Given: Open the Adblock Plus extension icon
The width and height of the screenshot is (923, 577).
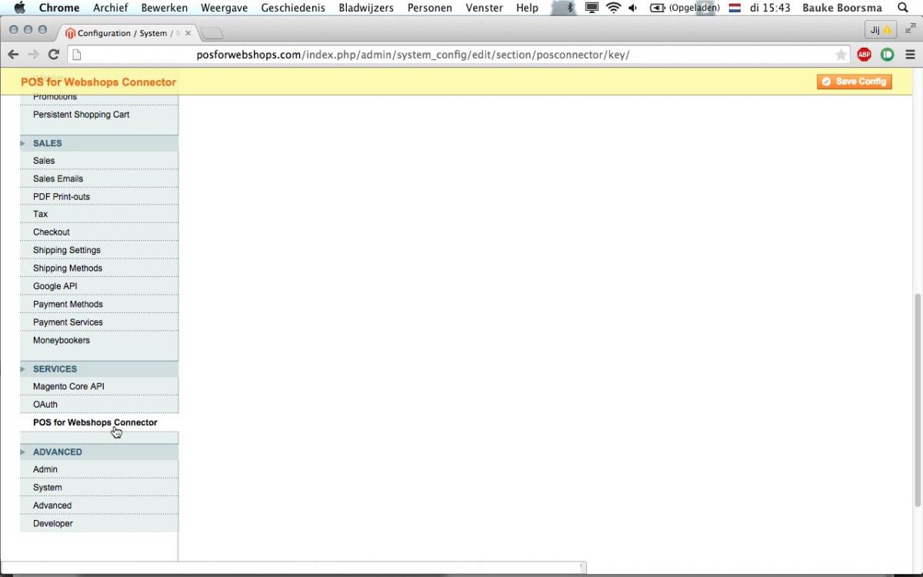Looking at the screenshot, I should click(864, 55).
